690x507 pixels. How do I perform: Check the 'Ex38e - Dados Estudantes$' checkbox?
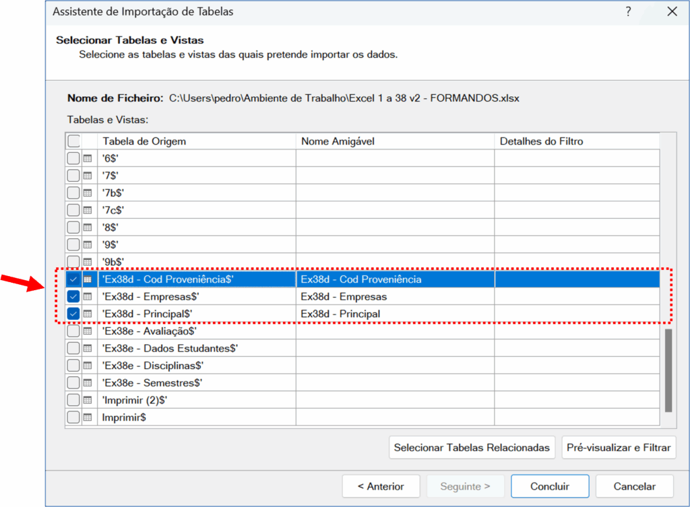coord(73,348)
